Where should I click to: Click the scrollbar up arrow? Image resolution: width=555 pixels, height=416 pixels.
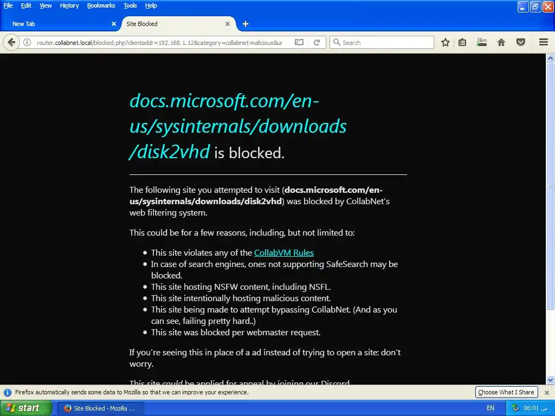(551, 58)
